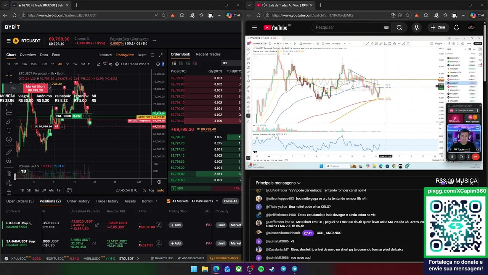Open the tab list dropdown in YouTube window

coord(250,5)
